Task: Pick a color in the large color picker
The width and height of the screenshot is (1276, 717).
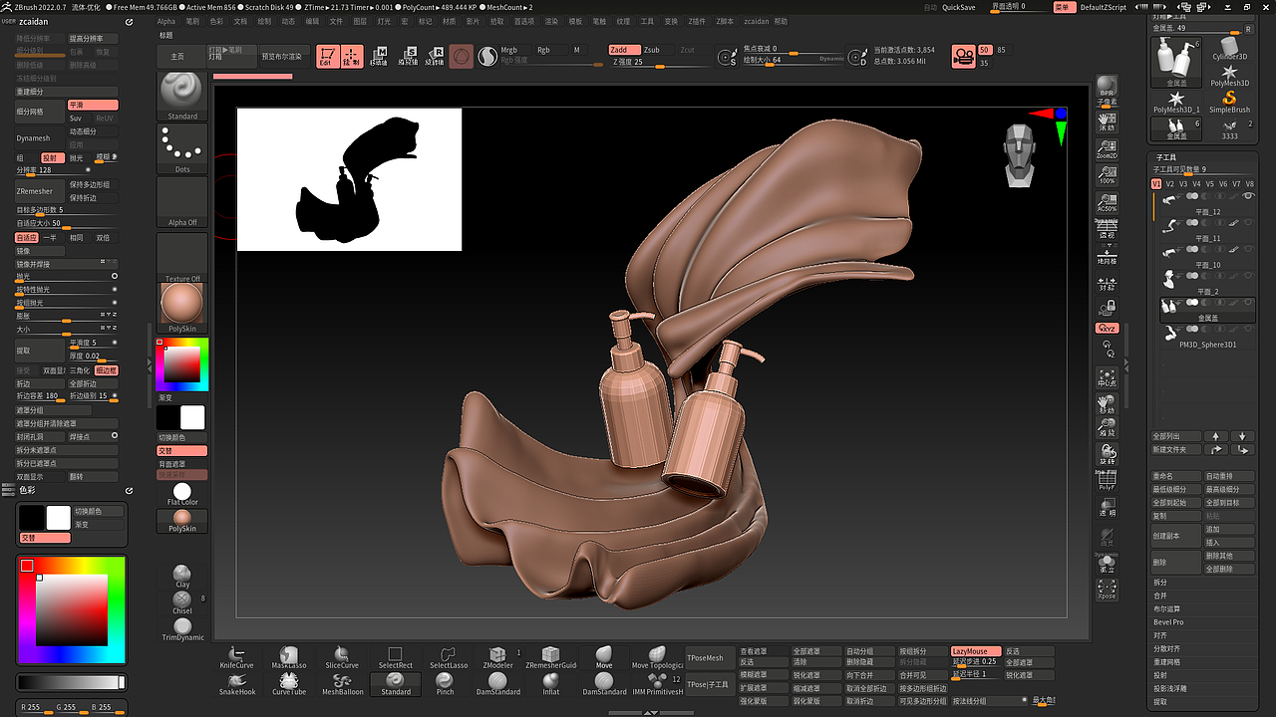Action: tap(71, 609)
